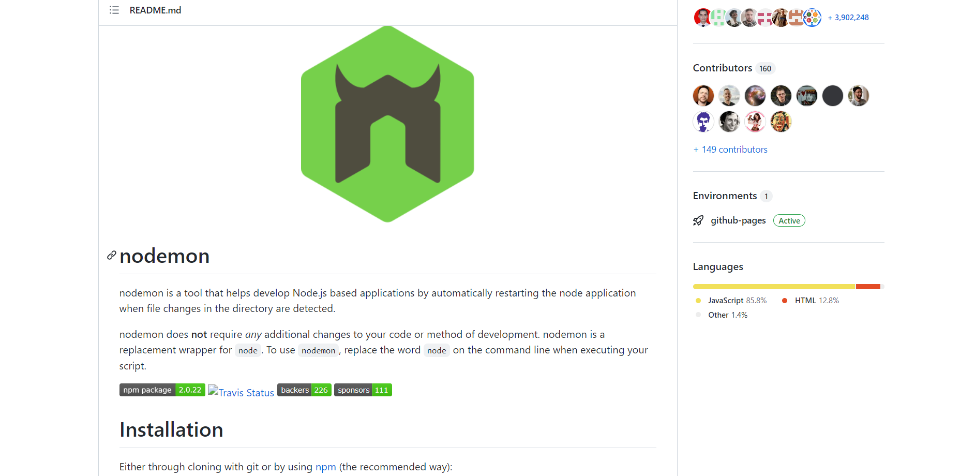Click the backers 226 badge
The height and width of the screenshot is (476, 975).
pos(304,390)
